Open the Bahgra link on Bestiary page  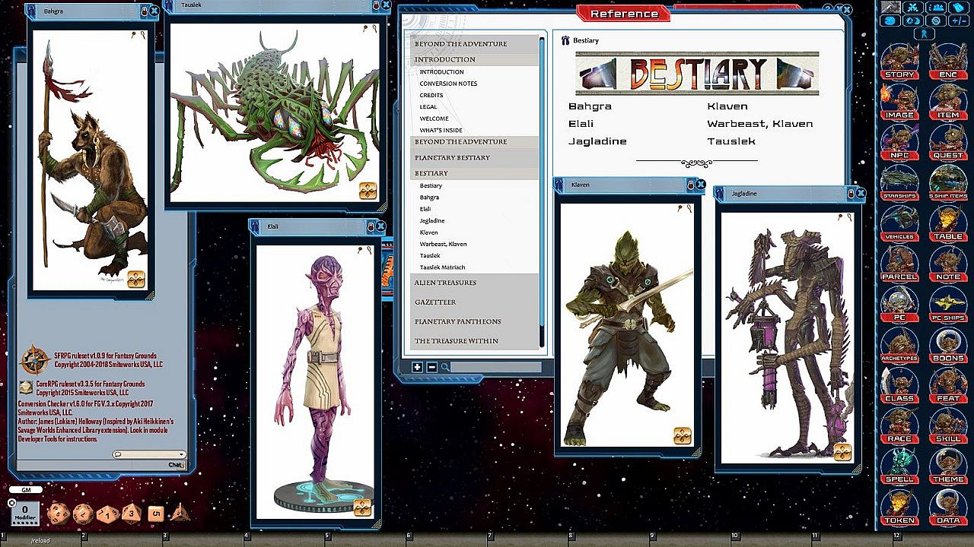click(x=590, y=106)
